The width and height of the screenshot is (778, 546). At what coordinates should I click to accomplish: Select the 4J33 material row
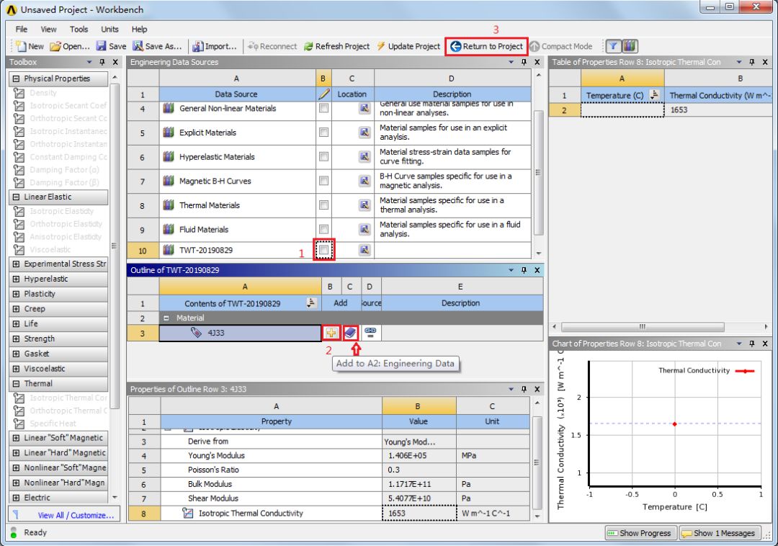click(x=240, y=333)
